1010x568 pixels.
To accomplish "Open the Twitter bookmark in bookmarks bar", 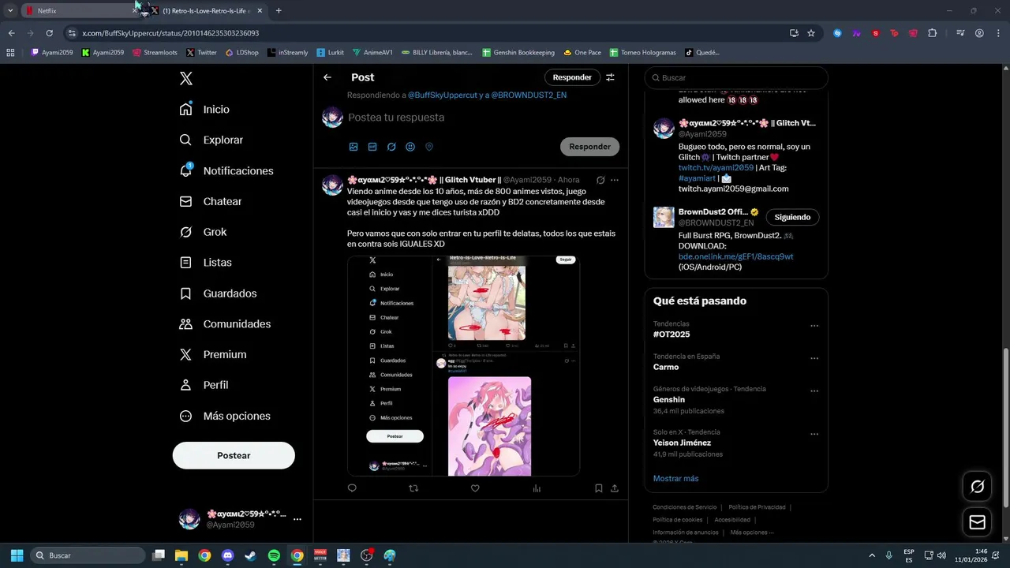I will click(x=201, y=53).
